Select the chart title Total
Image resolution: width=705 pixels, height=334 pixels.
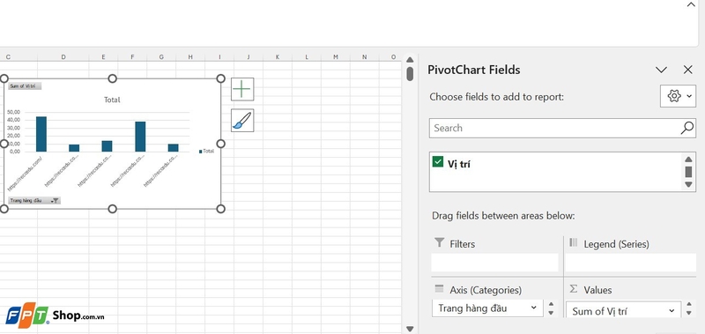click(112, 100)
